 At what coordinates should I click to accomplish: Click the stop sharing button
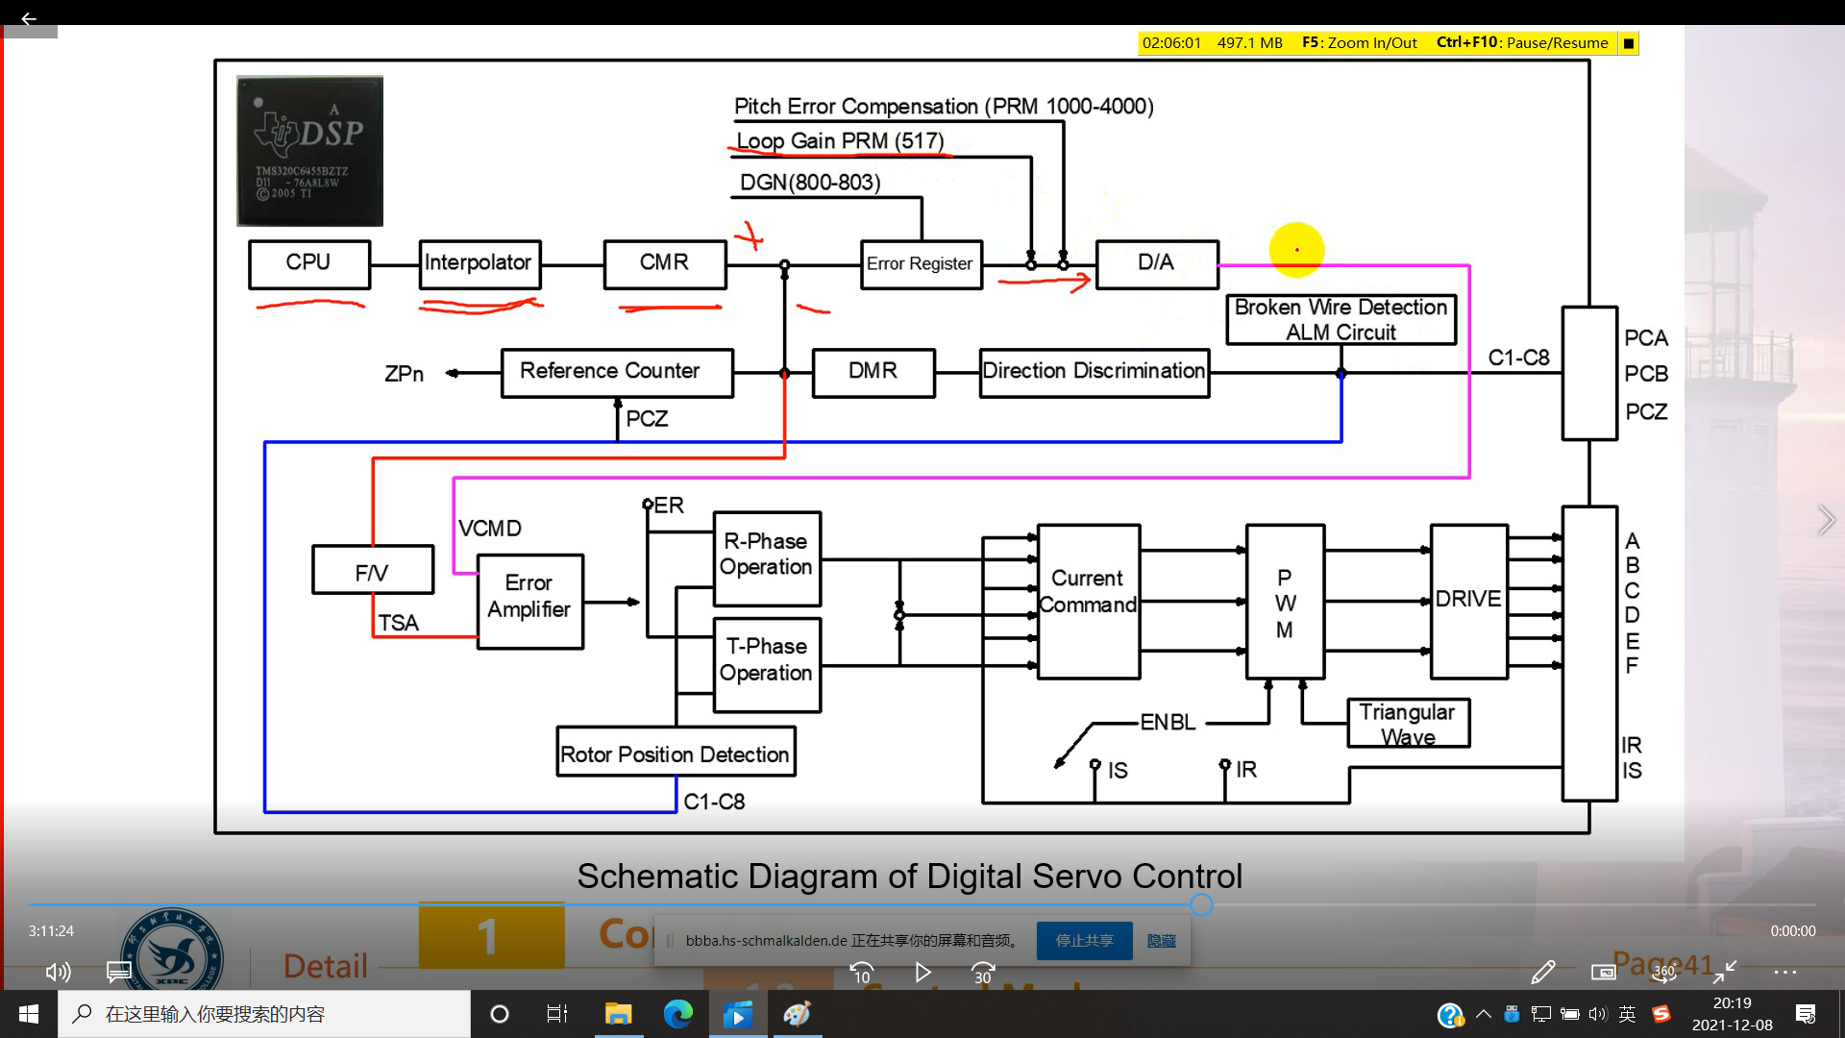point(1084,940)
